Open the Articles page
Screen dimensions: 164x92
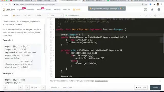click(x=57, y=10)
